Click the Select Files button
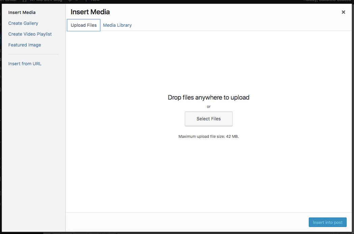This screenshot has height=234, width=354. [x=208, y=119]
